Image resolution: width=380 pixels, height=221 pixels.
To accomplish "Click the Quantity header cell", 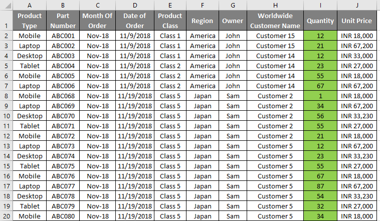I will pos(320,21).
